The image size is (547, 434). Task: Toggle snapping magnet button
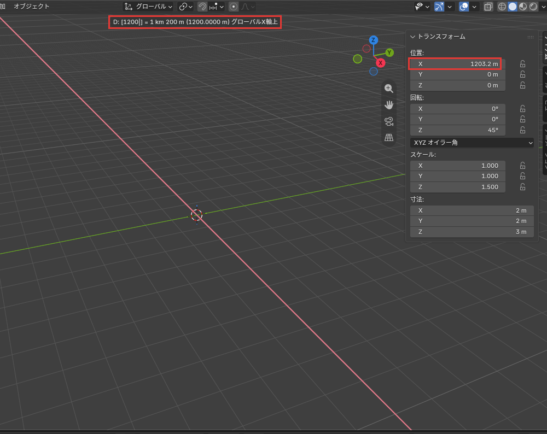pyautogui.click(x=202, y=7)
